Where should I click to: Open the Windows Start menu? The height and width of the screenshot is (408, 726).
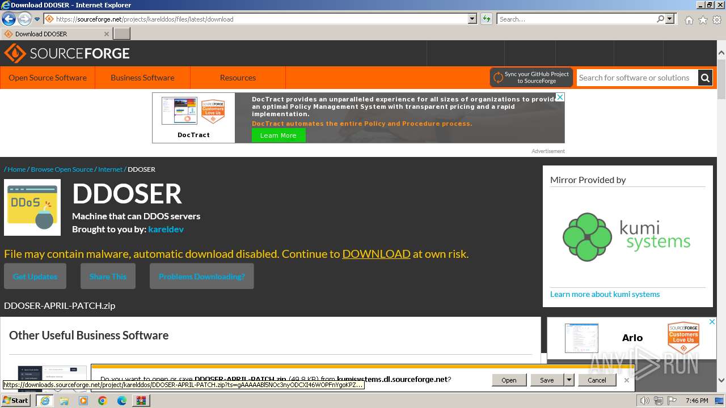pyautogui.click(x=15, y=400)
